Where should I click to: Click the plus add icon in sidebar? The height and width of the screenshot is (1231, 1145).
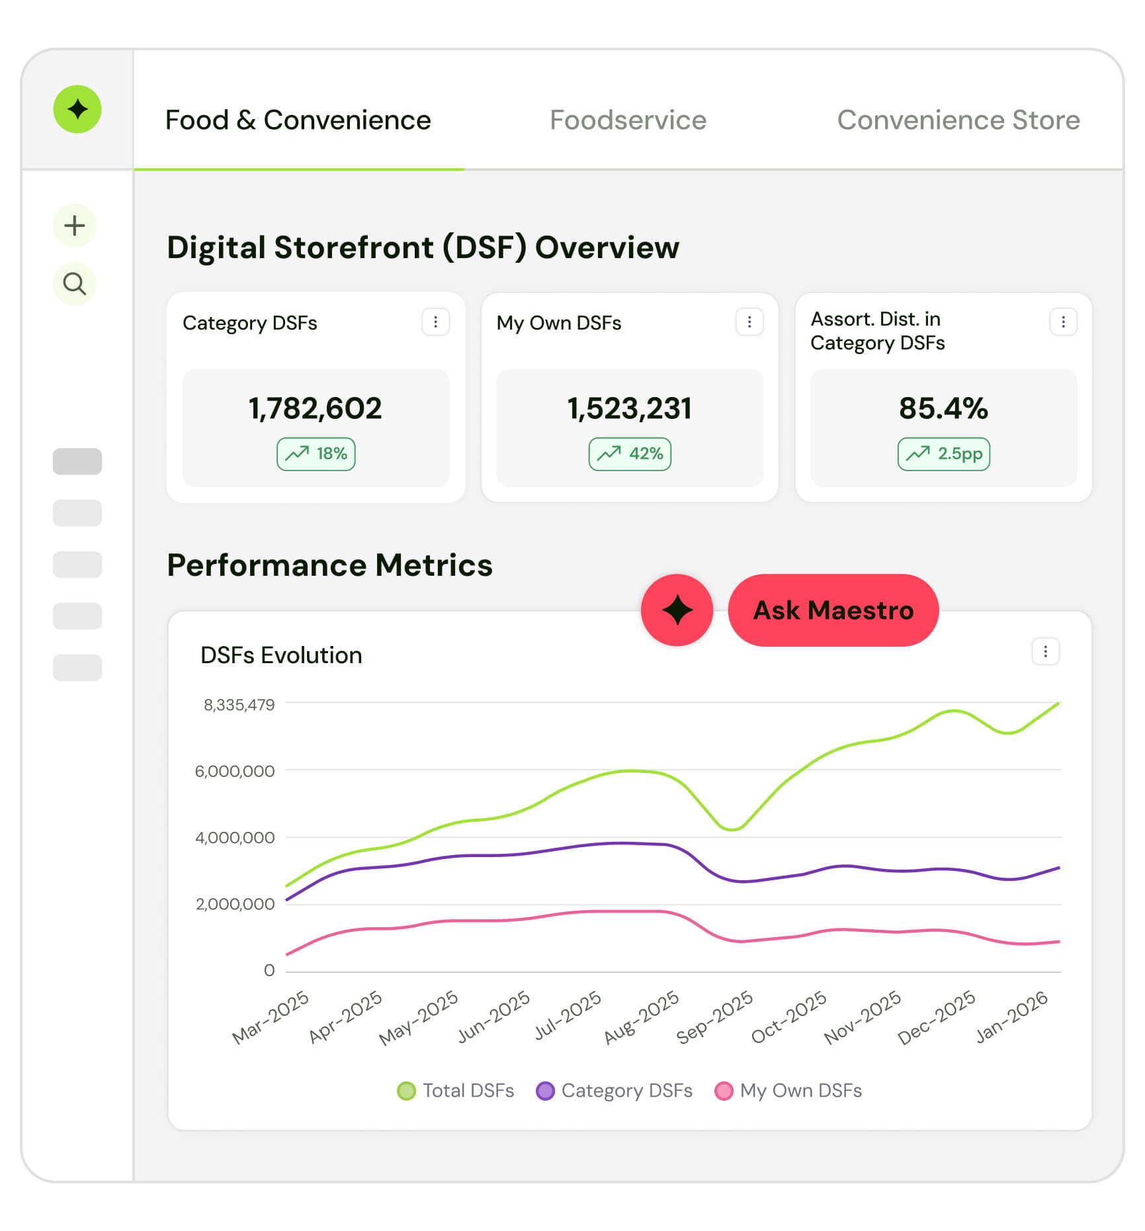coord(75,226)
